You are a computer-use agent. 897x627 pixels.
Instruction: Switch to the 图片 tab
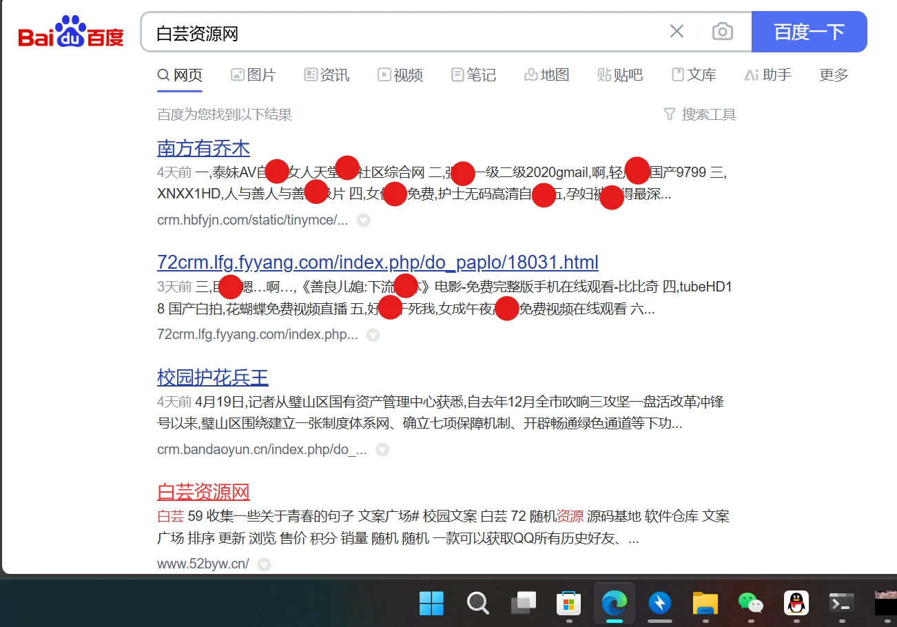[253, 75]
